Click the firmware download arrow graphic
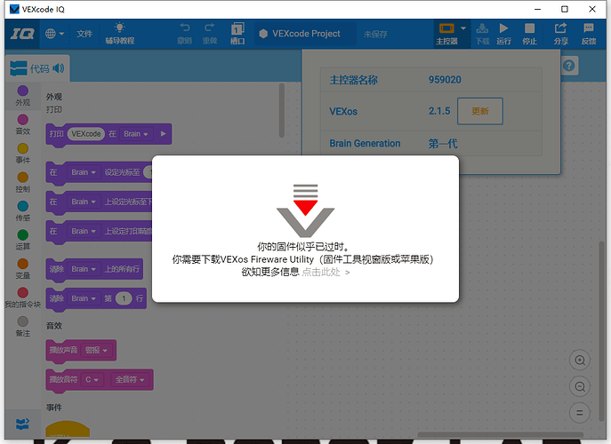Screen dimensions: 611x444 (306, 210)
